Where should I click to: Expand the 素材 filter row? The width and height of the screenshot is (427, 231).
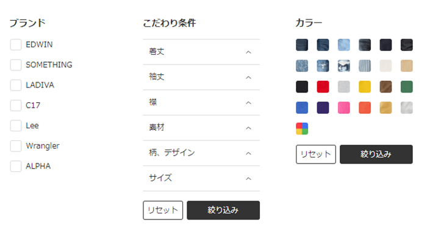coord(201,128)
